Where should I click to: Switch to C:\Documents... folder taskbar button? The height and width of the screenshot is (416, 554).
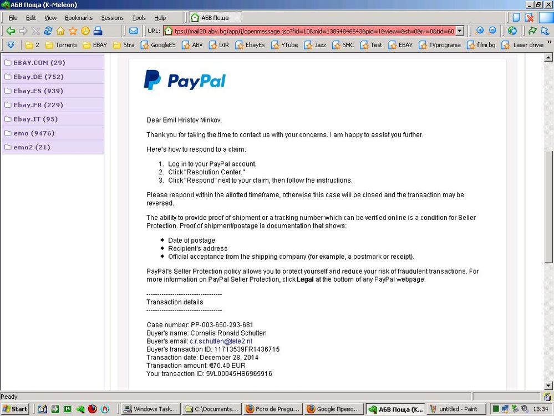[x=212, y=409]
